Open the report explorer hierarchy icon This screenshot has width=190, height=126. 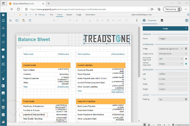[x=3, y=28]
